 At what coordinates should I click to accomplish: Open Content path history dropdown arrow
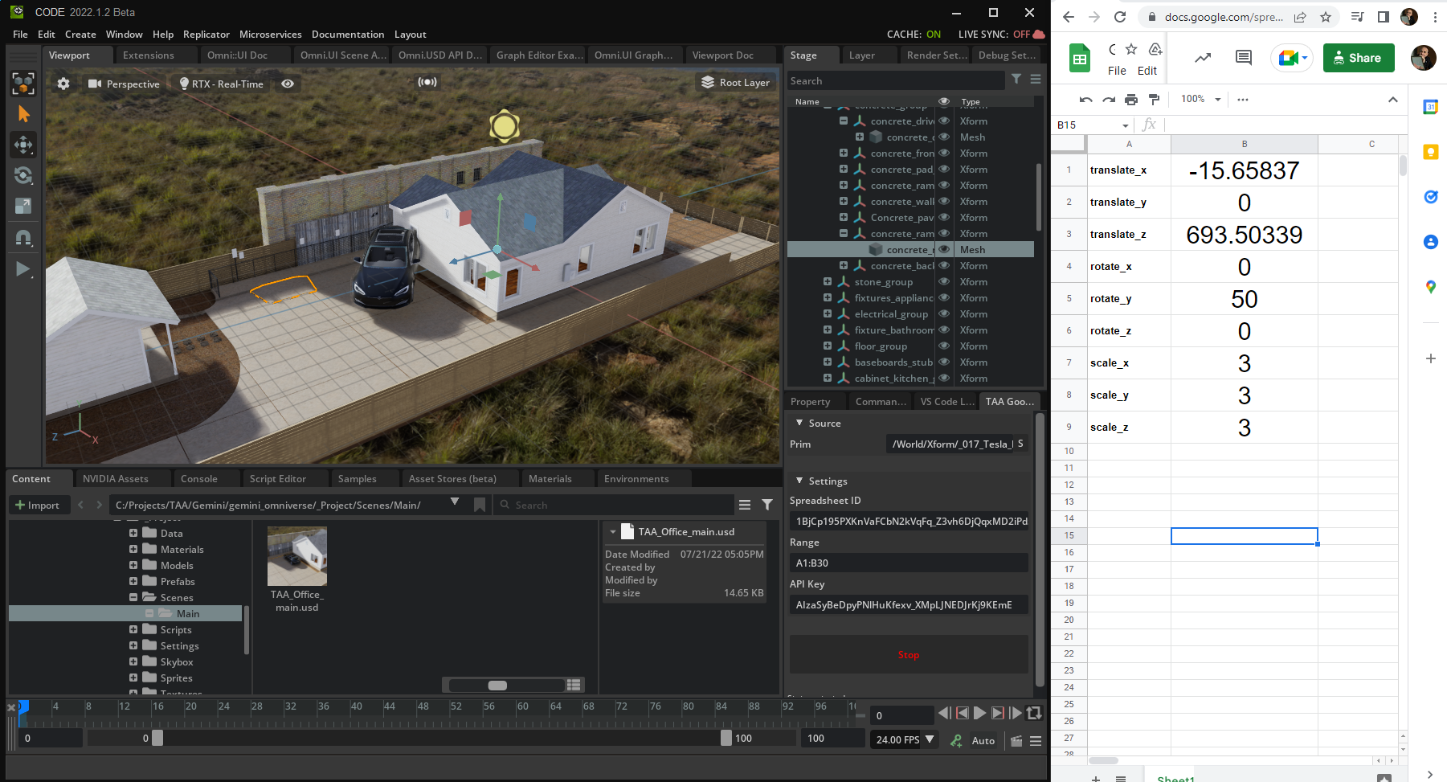click(x=455, y=502)
